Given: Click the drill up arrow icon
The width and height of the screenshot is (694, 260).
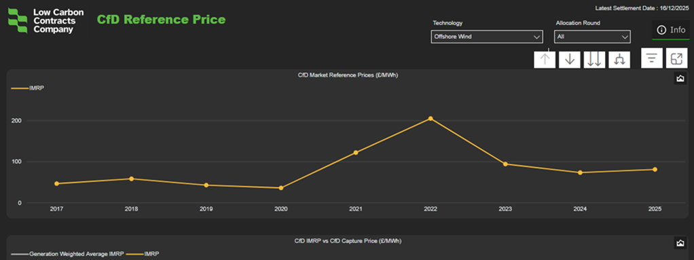Looking at the screenshot, I should pyautogui.click(x=545, y=59).
